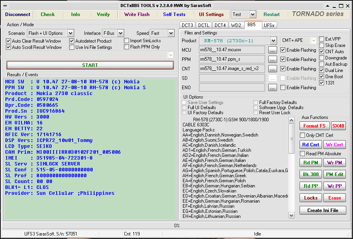Select Write Flash in the toolbar
The width and height of the screenshot is (353, 239).
click(x=137, y=14)
